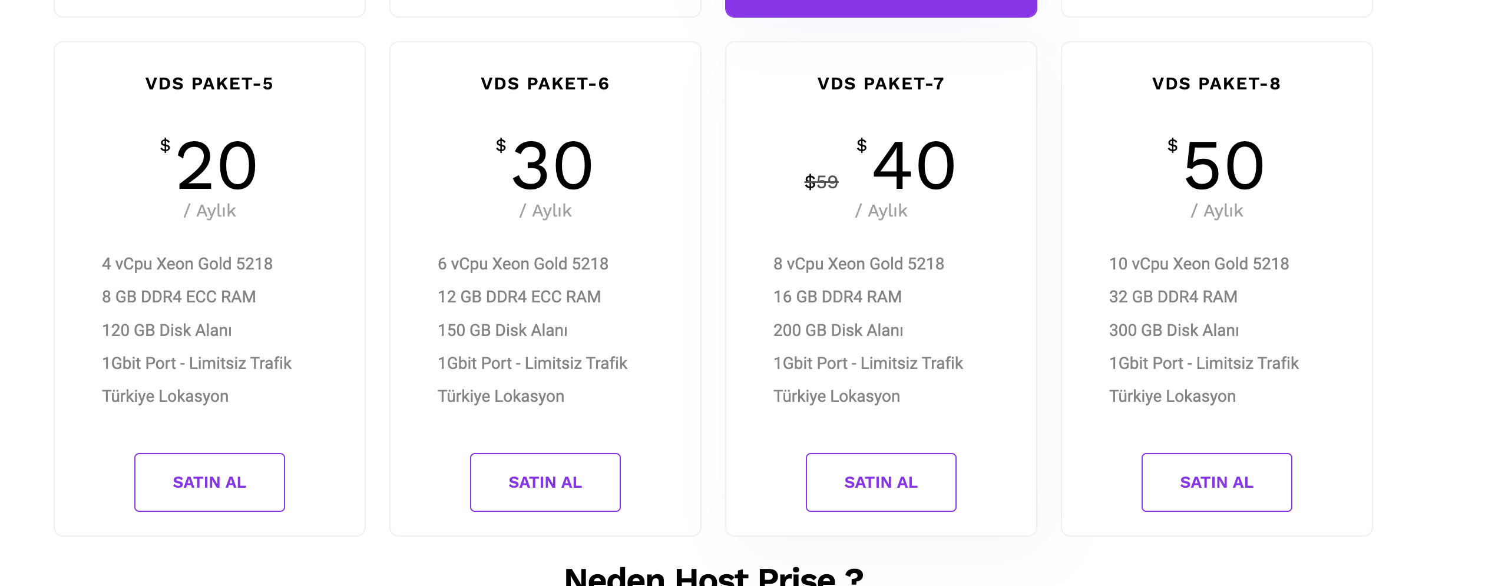Click SATIN AL button for VDS Paket-6
Screen dimensions: 1495x586
point(545,482)
